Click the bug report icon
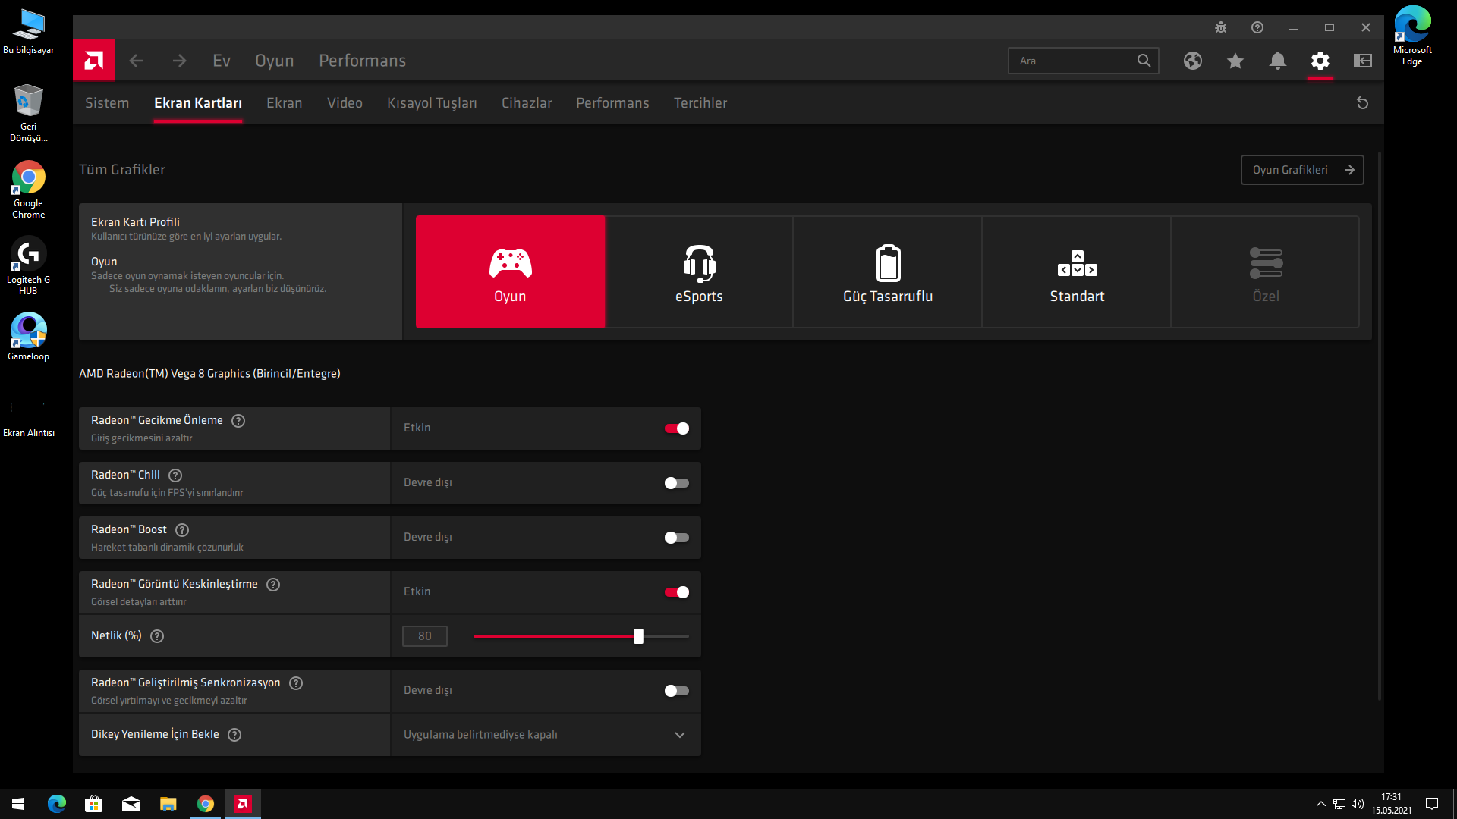Image resolution: width=1457 pixels, height=819 pixels. pyautogui.click(x=1220, y=27)
